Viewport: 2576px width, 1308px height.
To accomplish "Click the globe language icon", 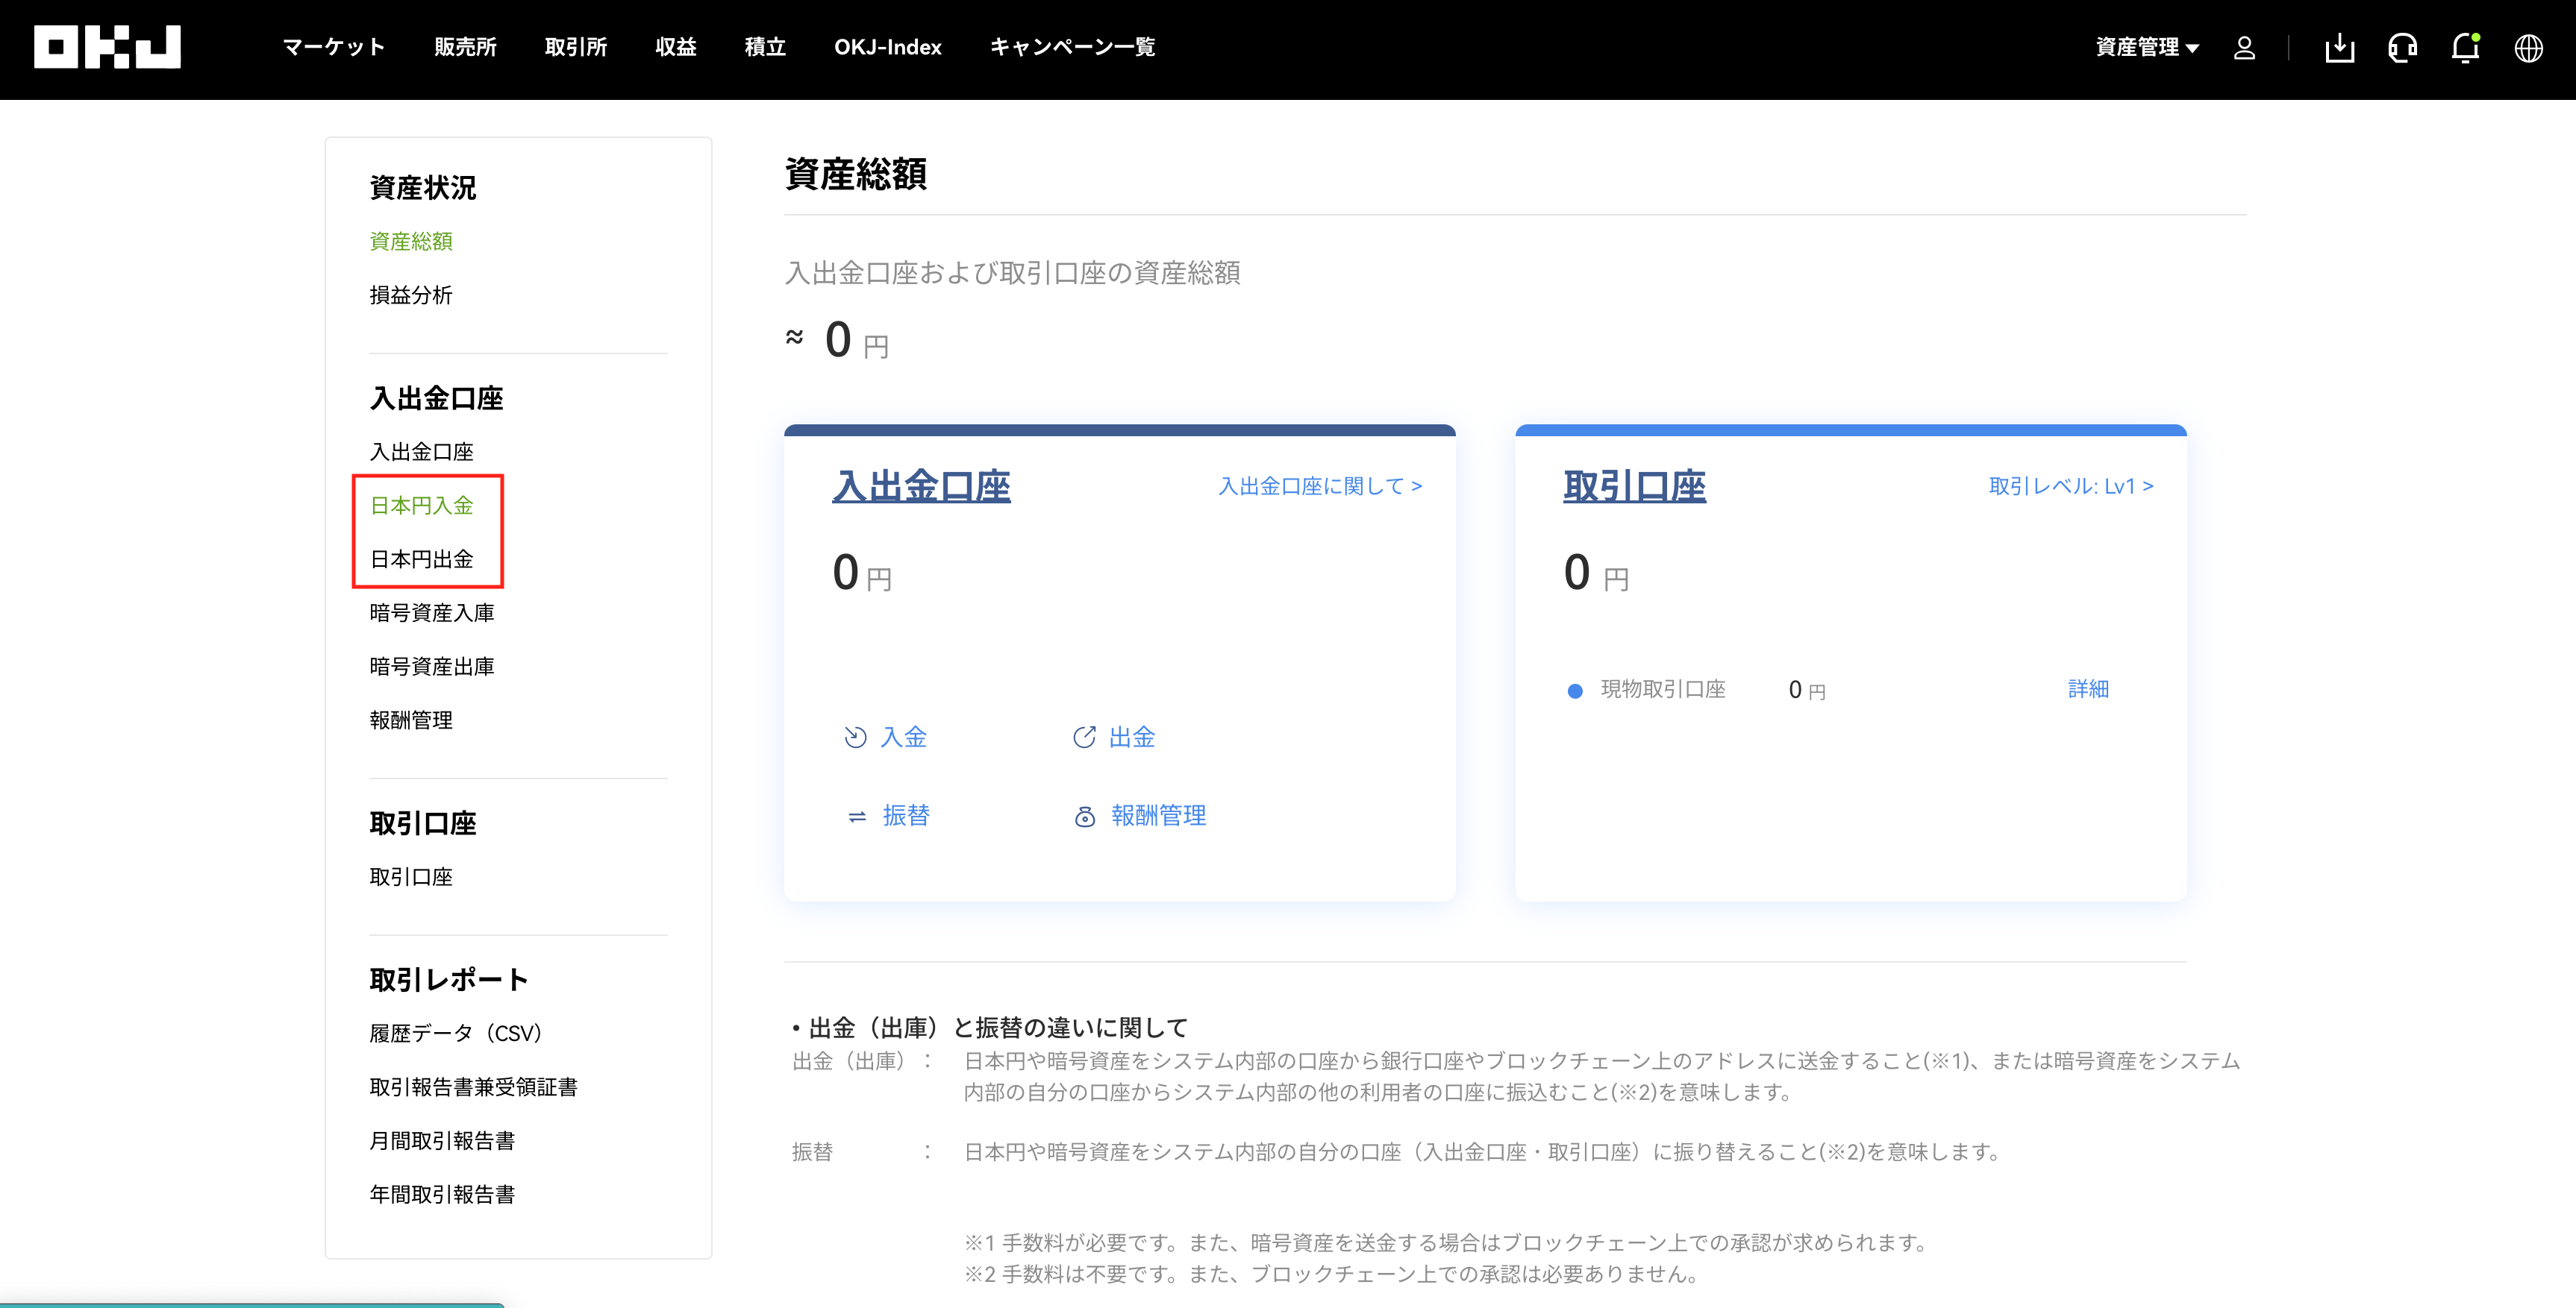I will tap(2528, 48).
